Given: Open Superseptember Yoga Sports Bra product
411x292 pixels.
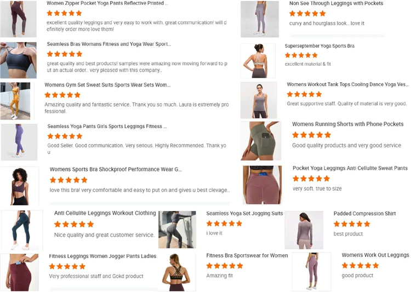Looking at the screenshot, I should click(319, 46).
